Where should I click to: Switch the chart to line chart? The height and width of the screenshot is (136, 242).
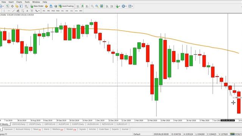87,6
